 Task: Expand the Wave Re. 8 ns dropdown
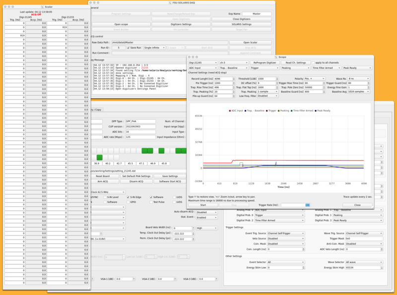[x=358, y=79]
